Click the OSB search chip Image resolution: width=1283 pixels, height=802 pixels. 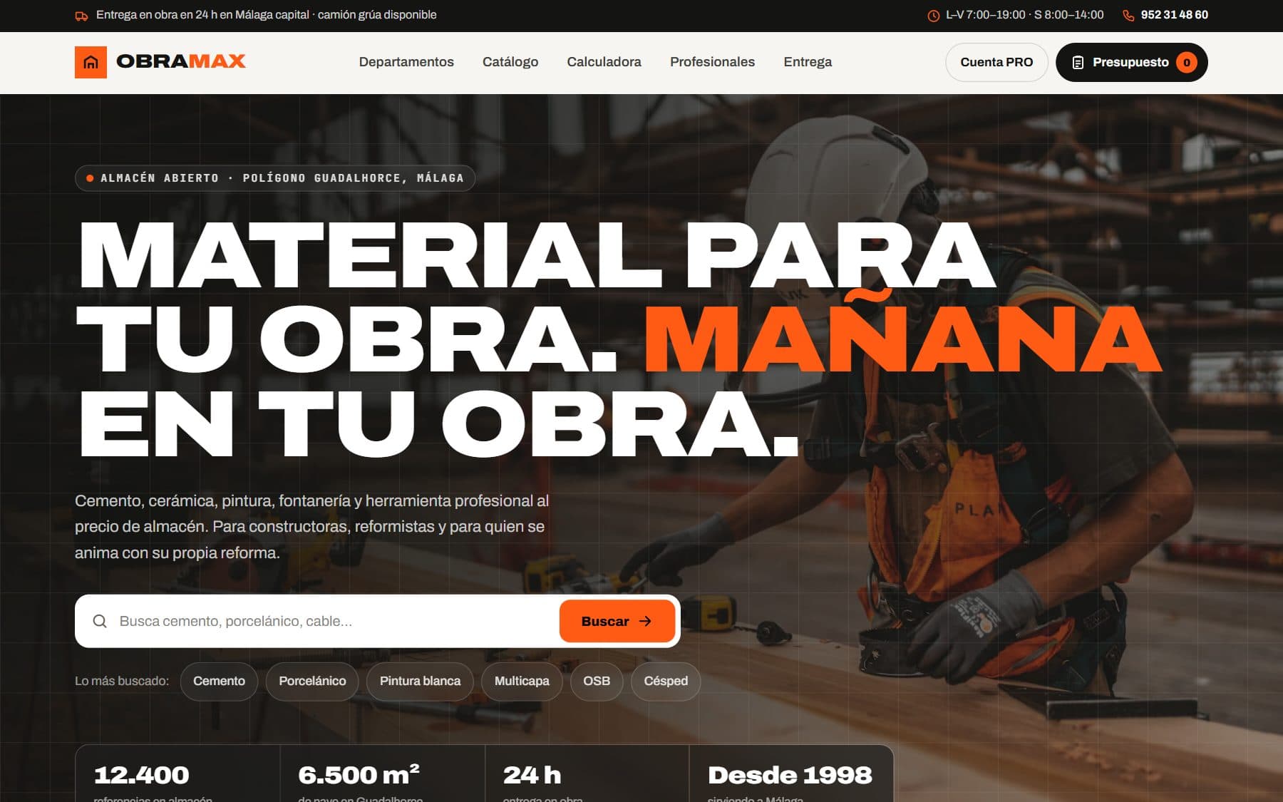(x=597, y=681)
